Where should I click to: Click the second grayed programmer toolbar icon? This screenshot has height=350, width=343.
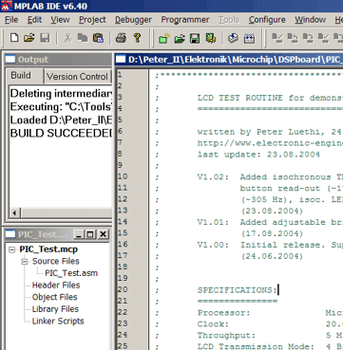tap(293, 38)
